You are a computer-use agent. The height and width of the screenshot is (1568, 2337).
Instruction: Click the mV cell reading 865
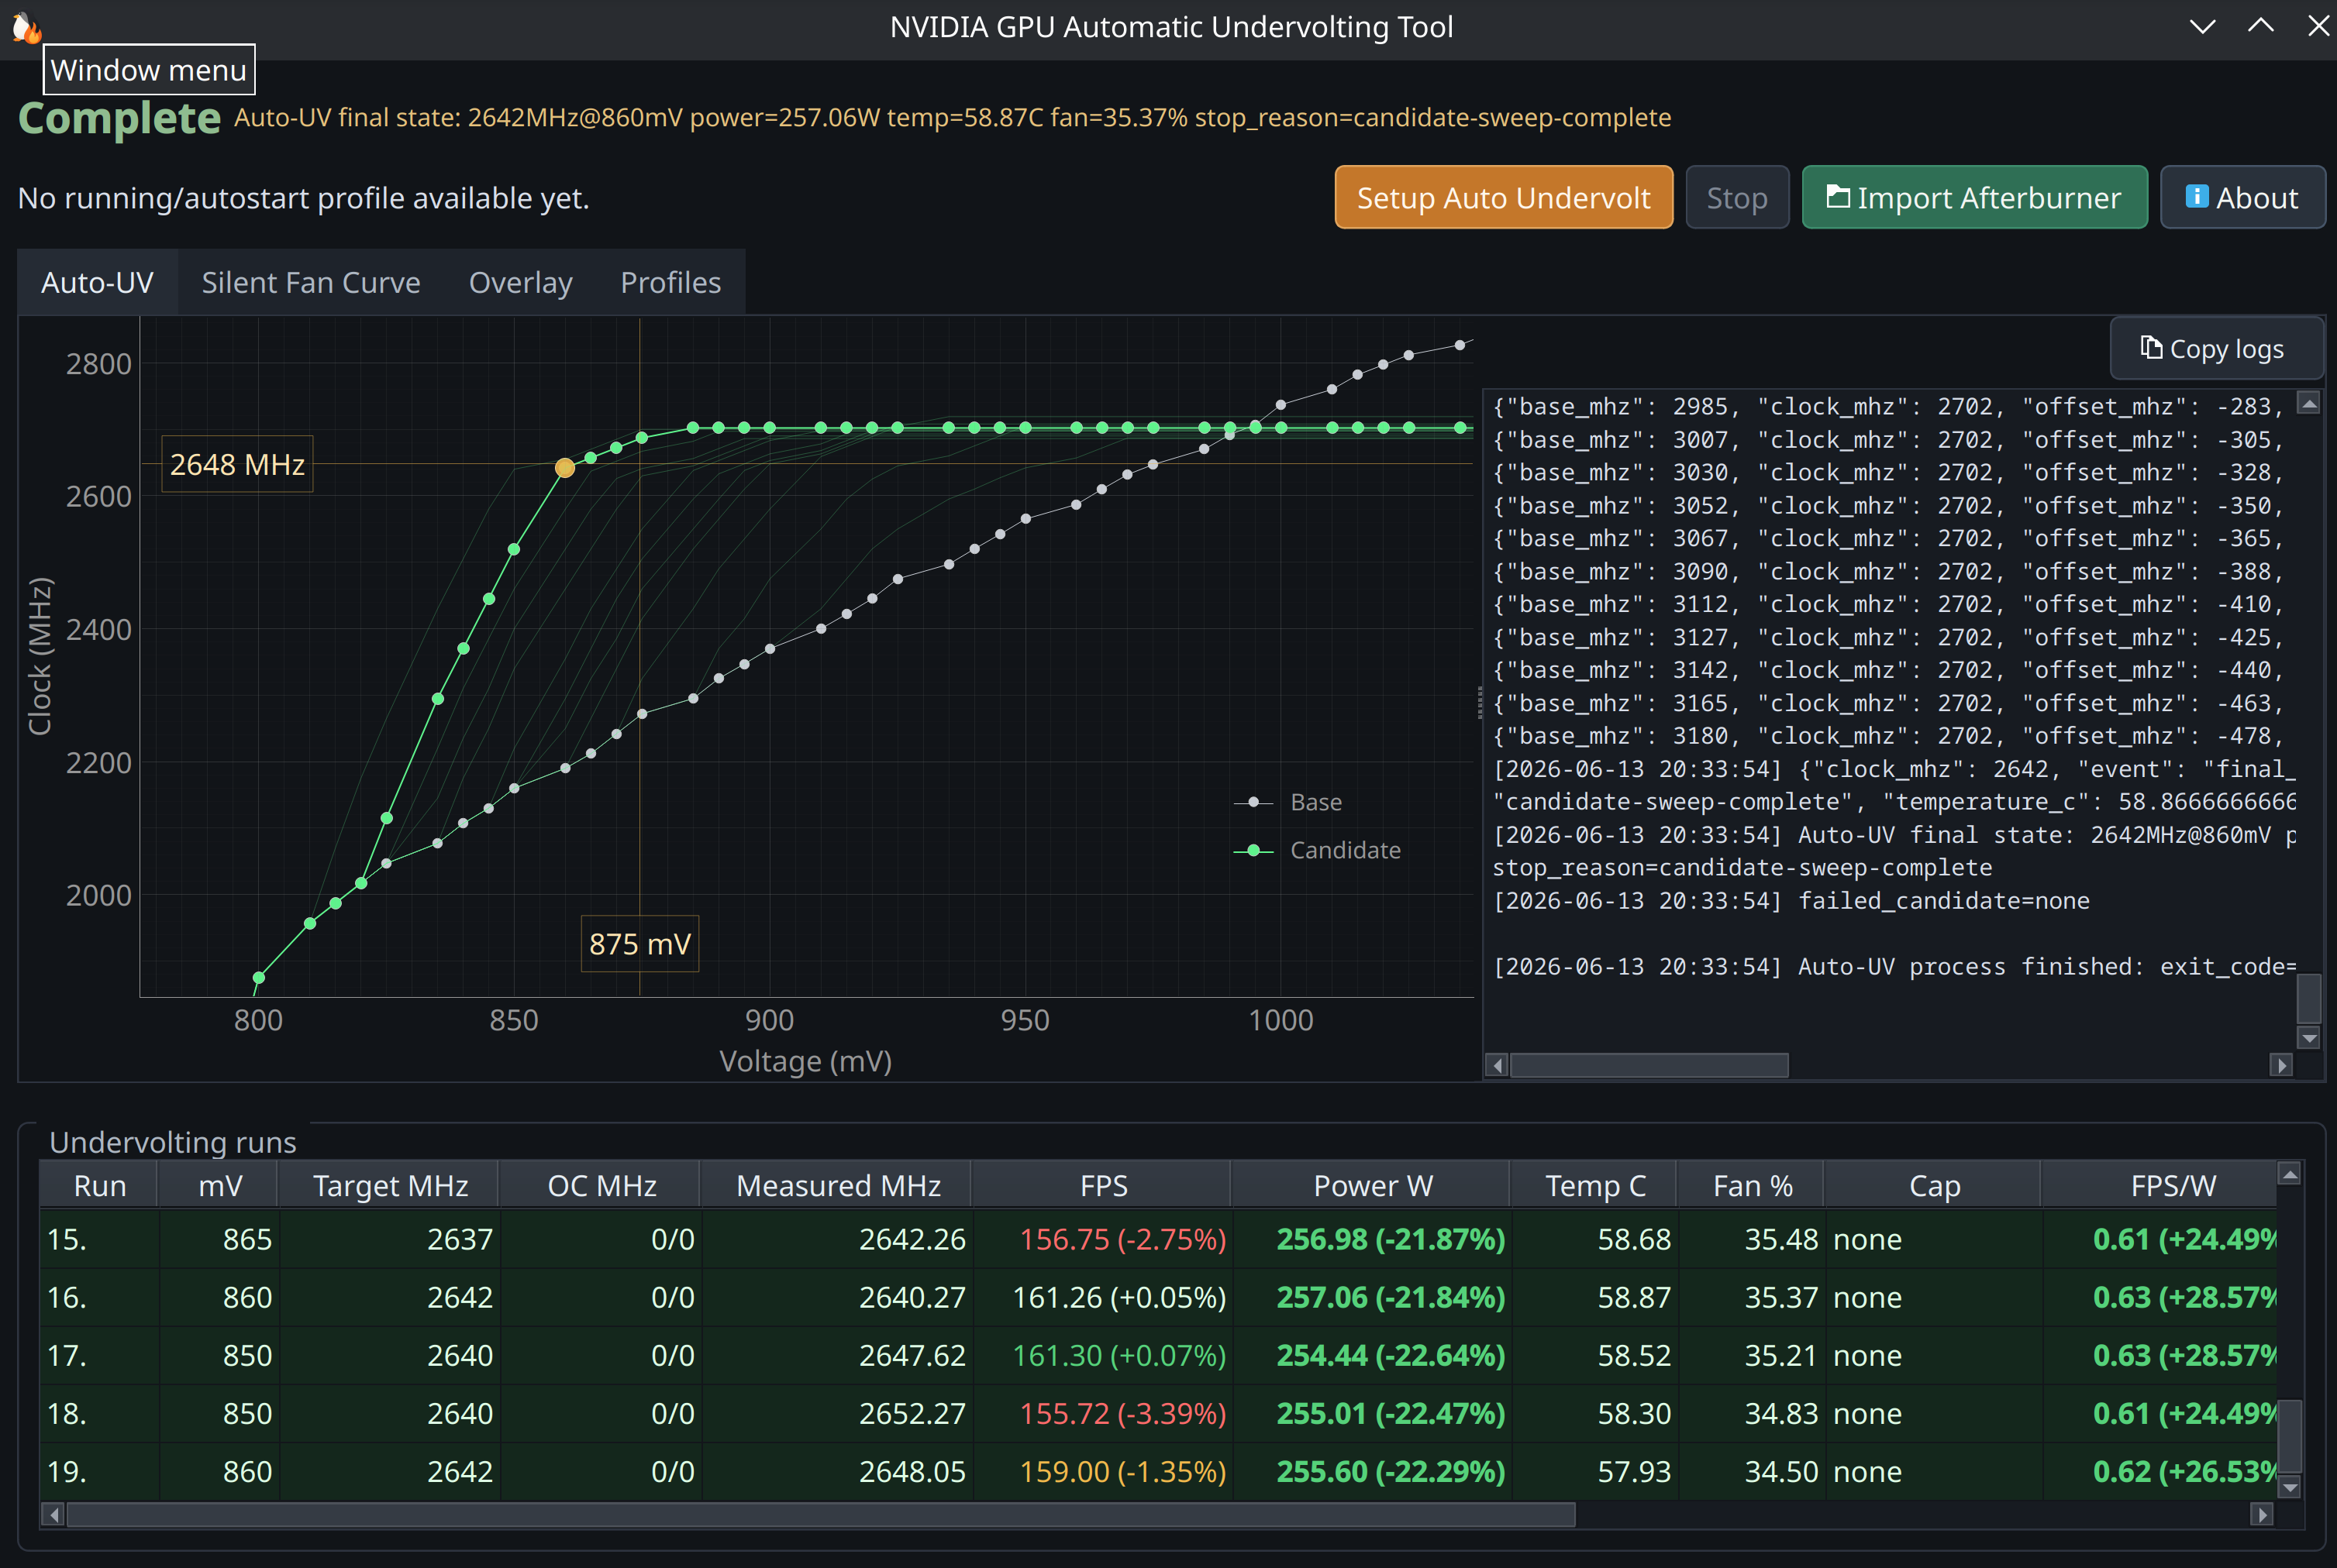click(x=218, y=1240)
